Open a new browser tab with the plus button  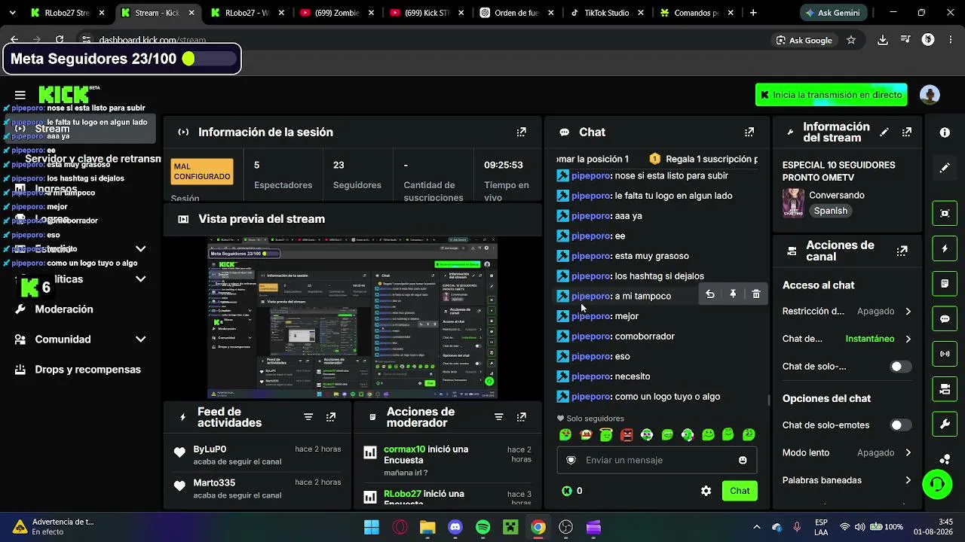(x=753, y=13)
